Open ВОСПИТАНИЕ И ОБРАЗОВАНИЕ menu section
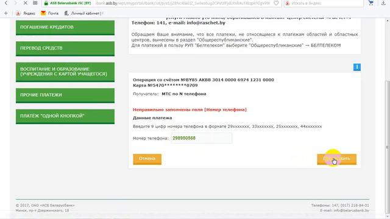The image size is (390, 219). click(65, 72)
